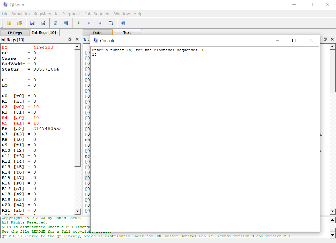Click the Reinitialize Simulator grid icon

66,23
